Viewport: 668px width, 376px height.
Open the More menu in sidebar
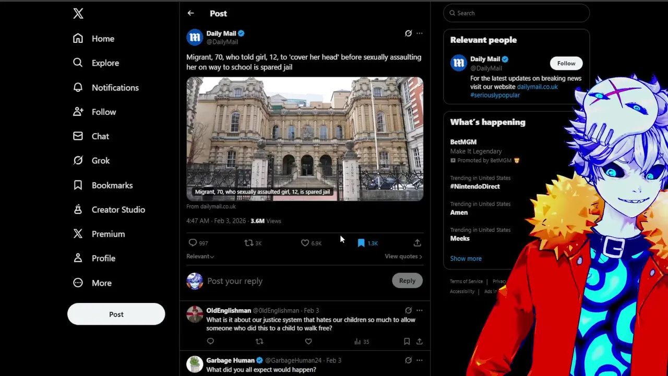tap(92, 283)
